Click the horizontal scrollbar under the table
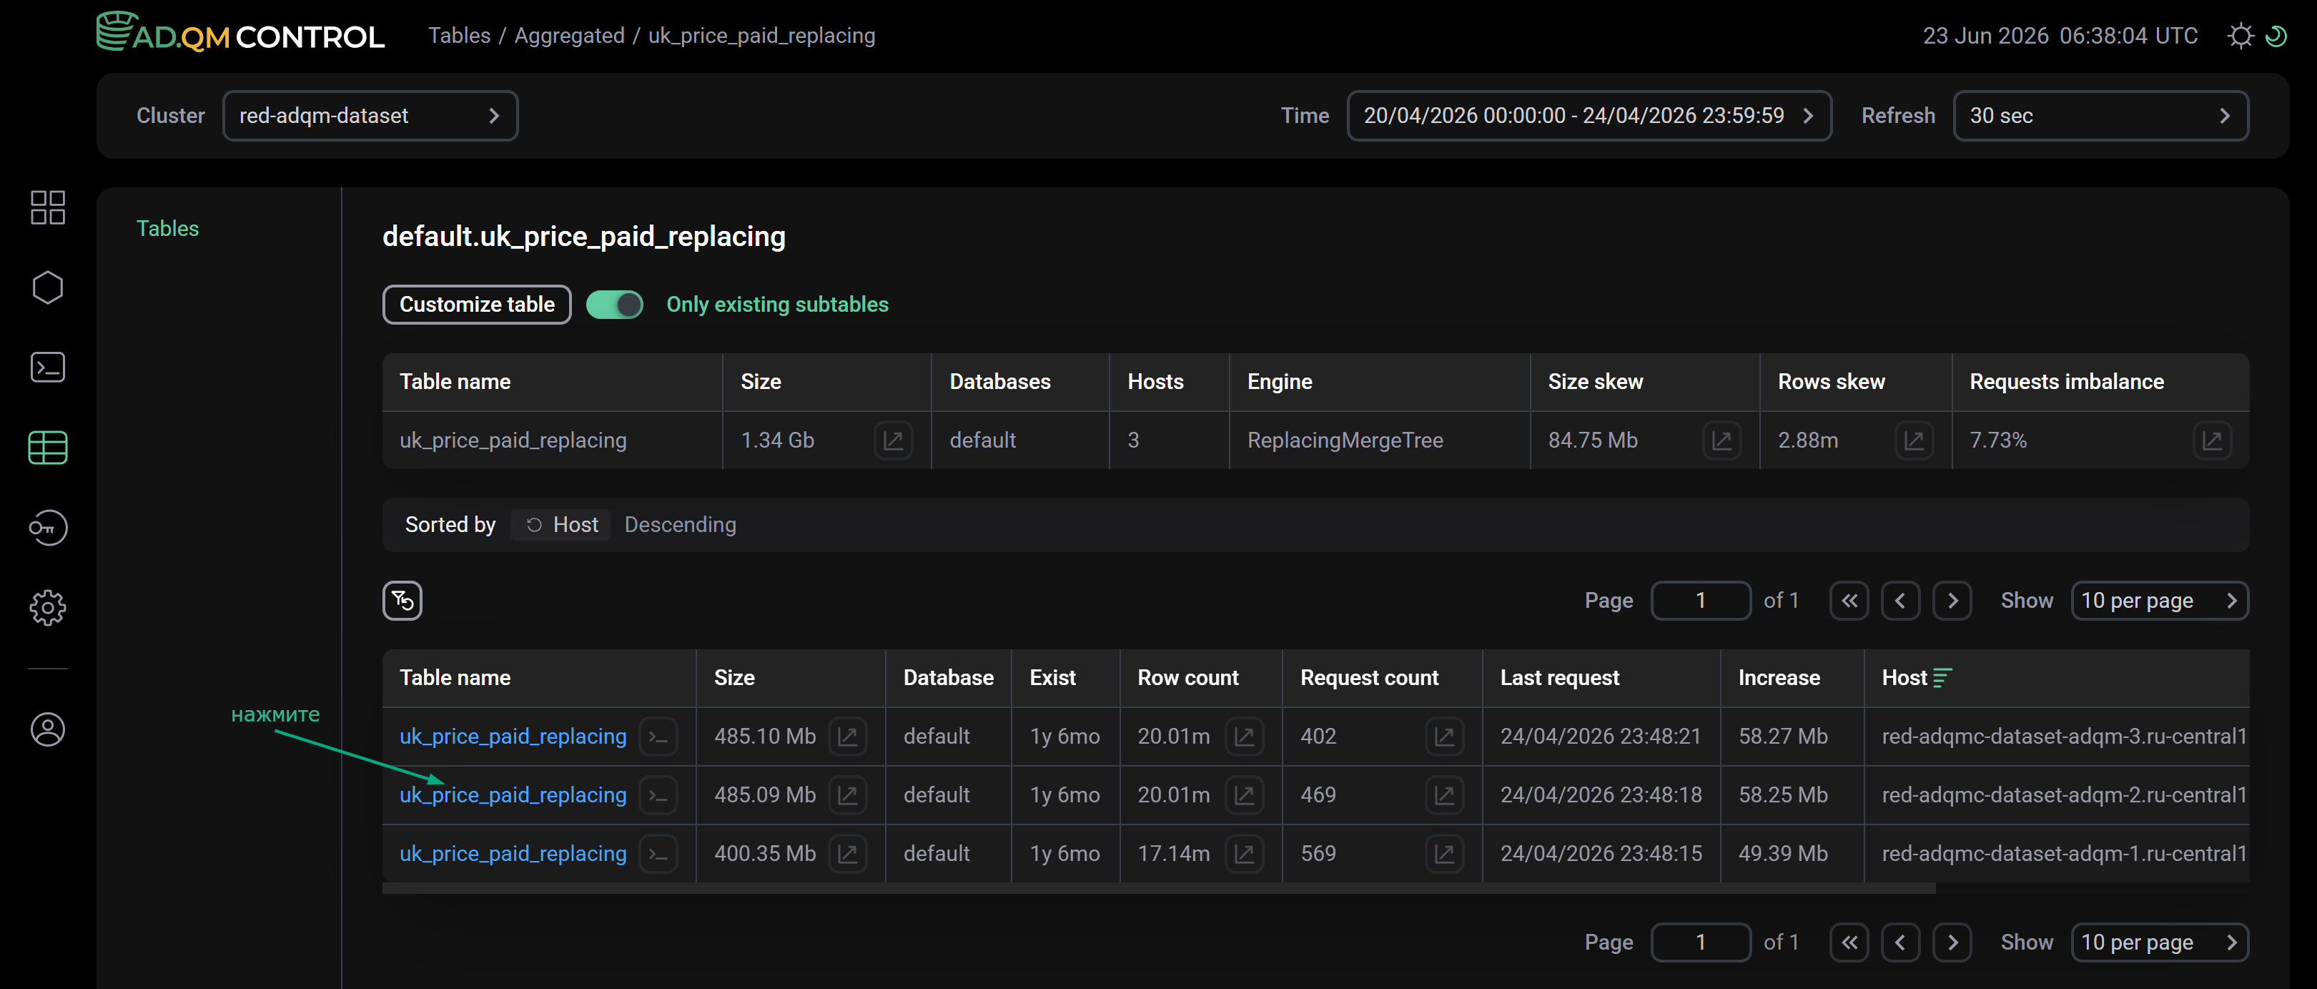The image size is (2317, 989). [1158, 888]
